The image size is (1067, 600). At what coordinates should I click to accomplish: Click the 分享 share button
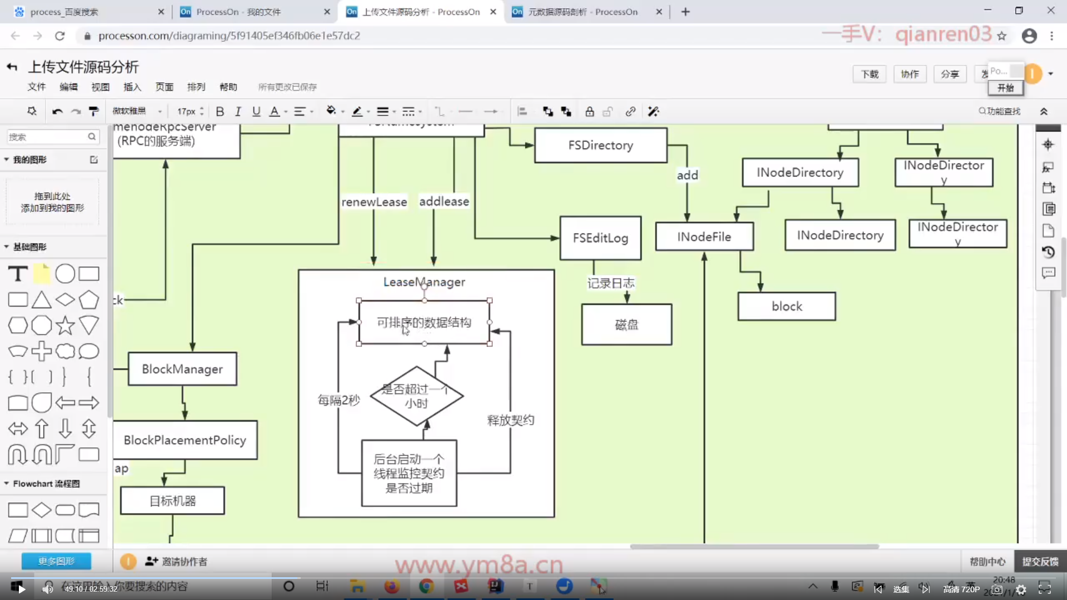click(x=950, y=74)
